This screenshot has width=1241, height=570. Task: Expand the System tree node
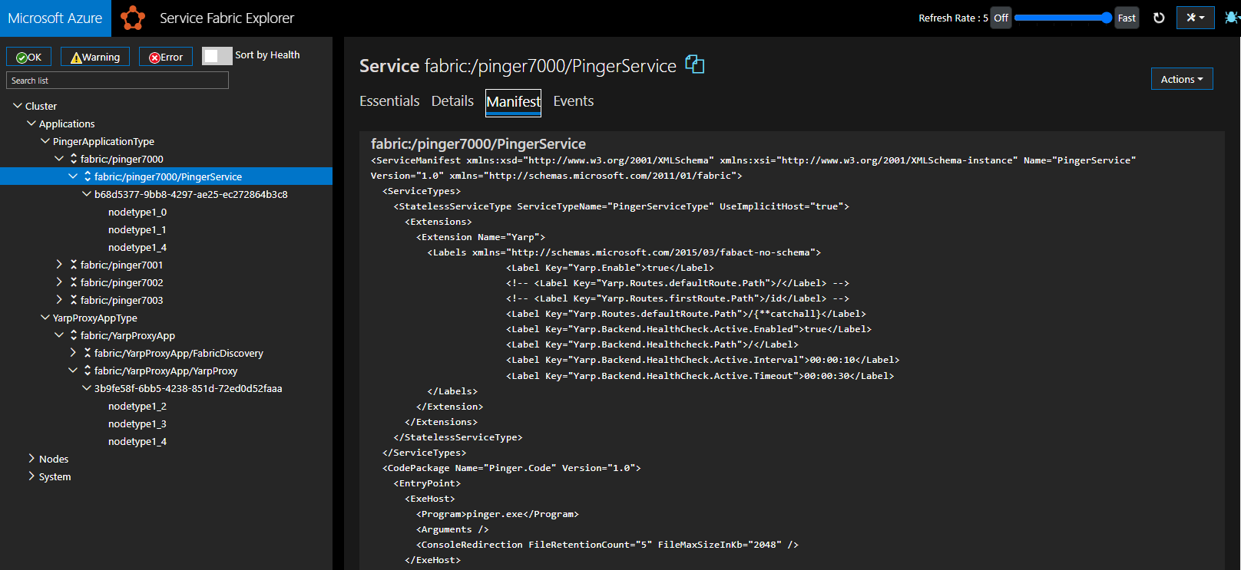31,476
